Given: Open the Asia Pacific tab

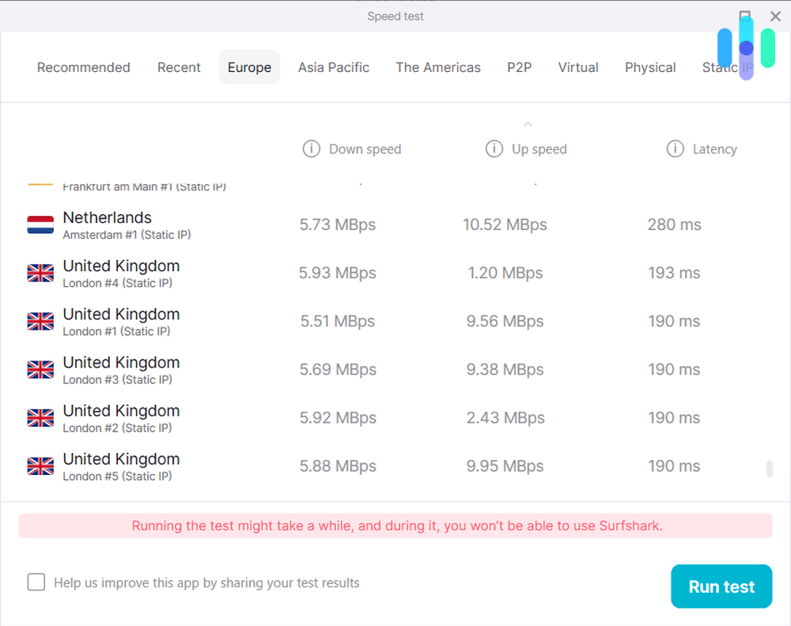Looking at the screenshot, I should coord(334,67).
